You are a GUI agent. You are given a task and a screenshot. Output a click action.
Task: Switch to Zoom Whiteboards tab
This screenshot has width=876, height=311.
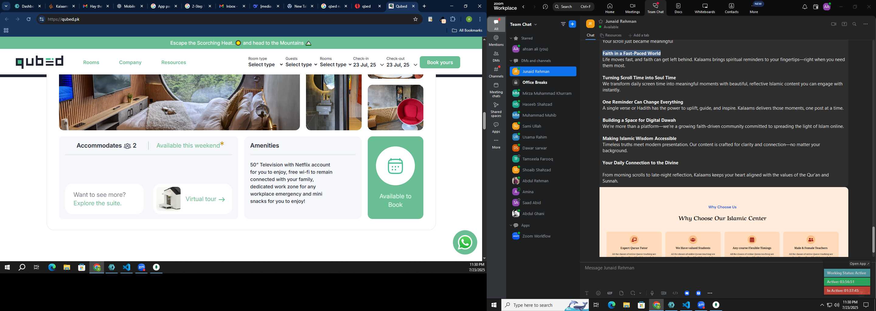(705, 8)
